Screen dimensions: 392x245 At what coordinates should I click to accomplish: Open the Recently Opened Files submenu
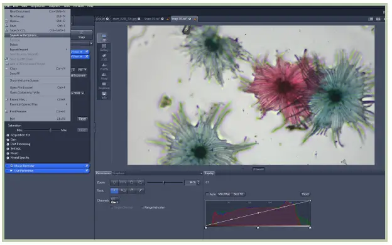click(x=38, y=104)
